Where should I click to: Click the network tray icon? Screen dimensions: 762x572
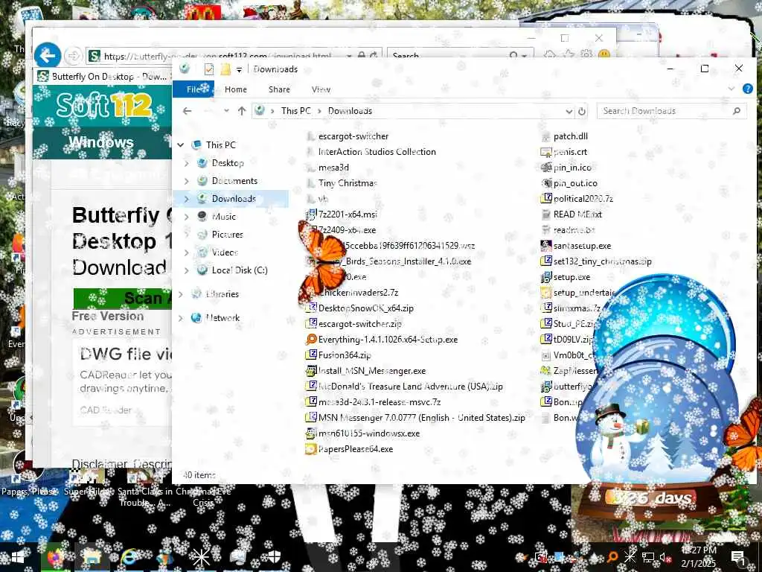tap(648, 557)
